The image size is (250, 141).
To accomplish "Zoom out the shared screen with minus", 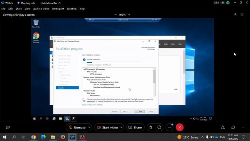I will pyautogui.click(x=116, y=14).
